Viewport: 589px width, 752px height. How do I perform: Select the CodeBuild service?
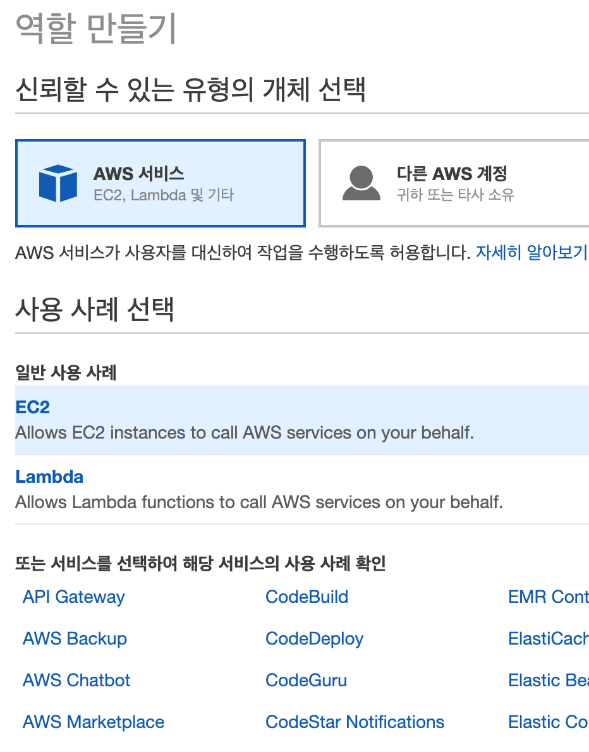coord(307,597)
